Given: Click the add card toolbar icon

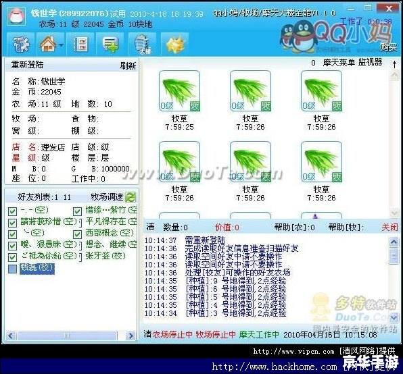Looking at the screenshot, I should point(110,44).
